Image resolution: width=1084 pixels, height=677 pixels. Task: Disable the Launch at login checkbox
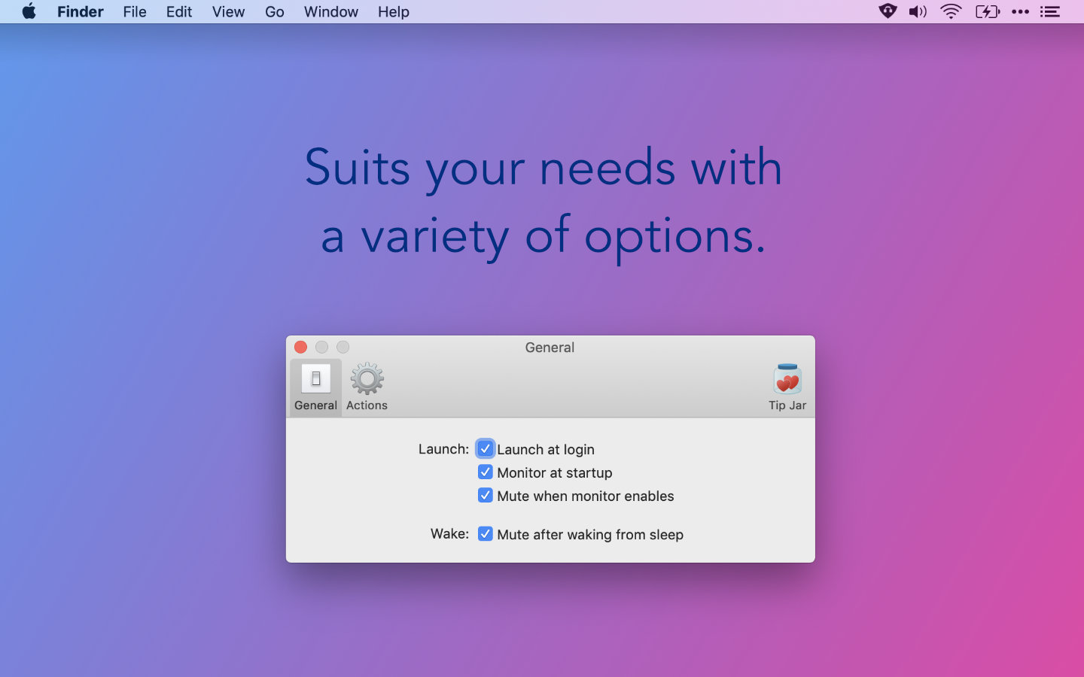(486, 449)
